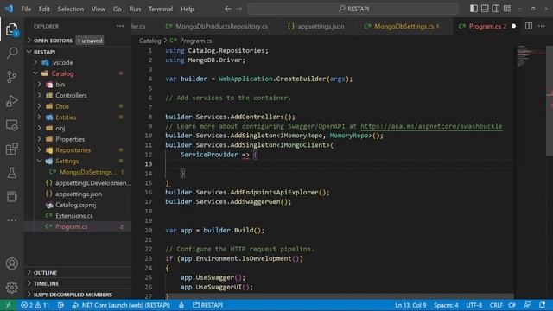Image resolution: width=553 pixels, height=311 pixels.
Task: Expand the OPEN EDITORS section
Action: pos(78,41)
